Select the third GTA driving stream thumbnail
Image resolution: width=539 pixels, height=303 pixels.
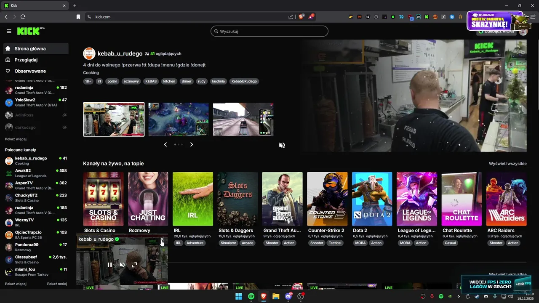point(243,119)
